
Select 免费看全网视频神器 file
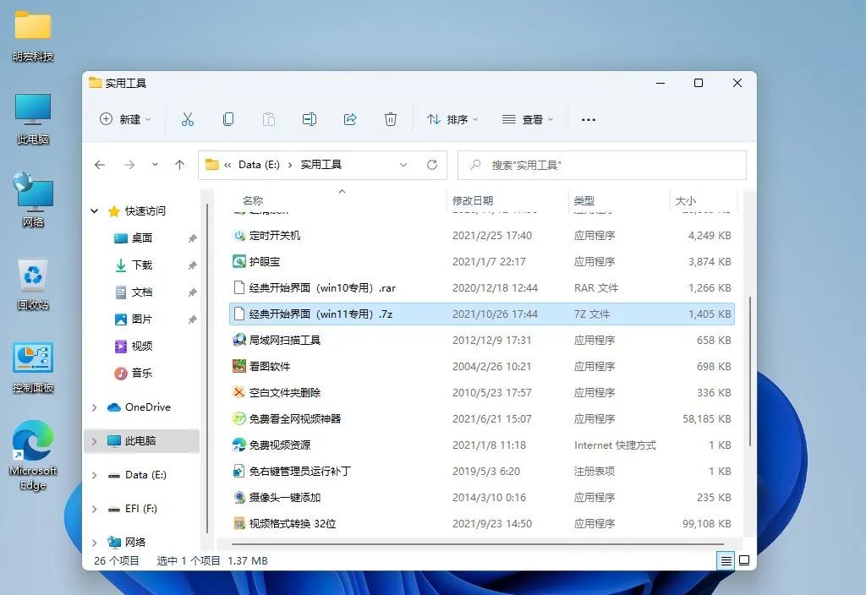coord(481,419)
